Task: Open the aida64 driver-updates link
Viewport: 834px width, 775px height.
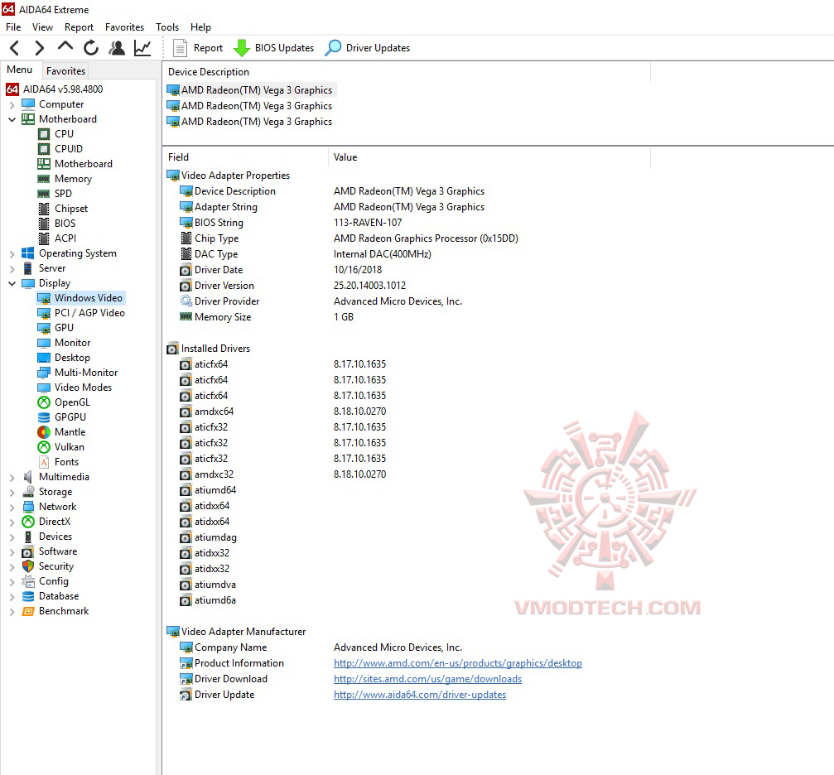Action: [x=420, y=695]
